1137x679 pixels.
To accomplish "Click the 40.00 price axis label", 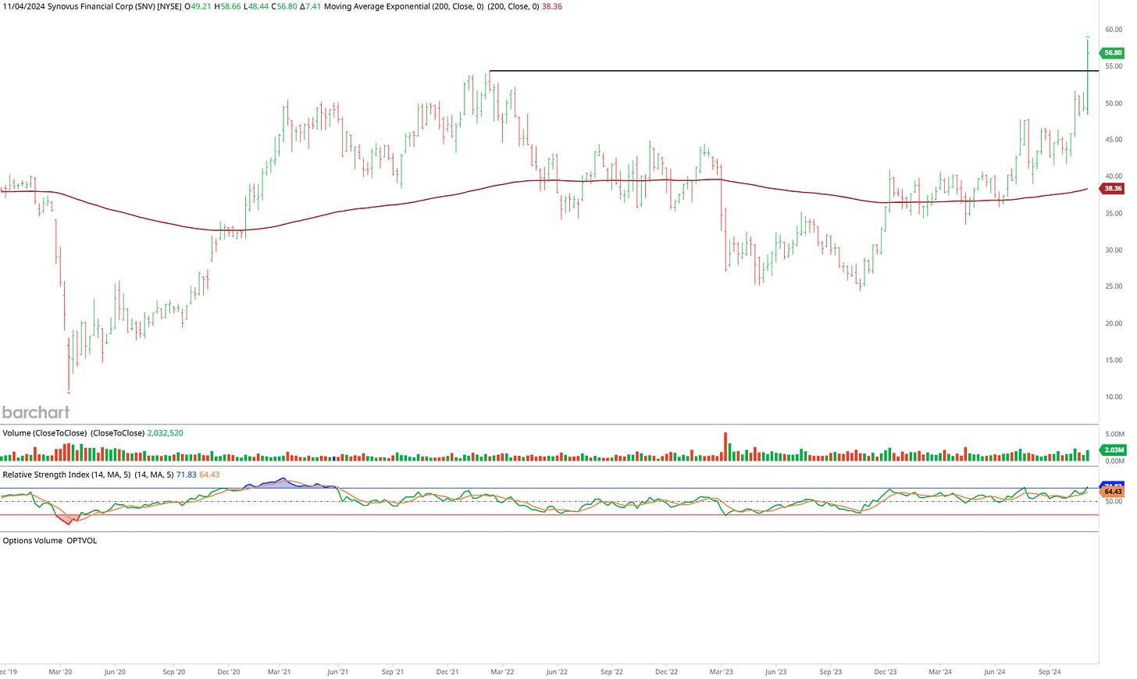I will tap(1114, 176).
